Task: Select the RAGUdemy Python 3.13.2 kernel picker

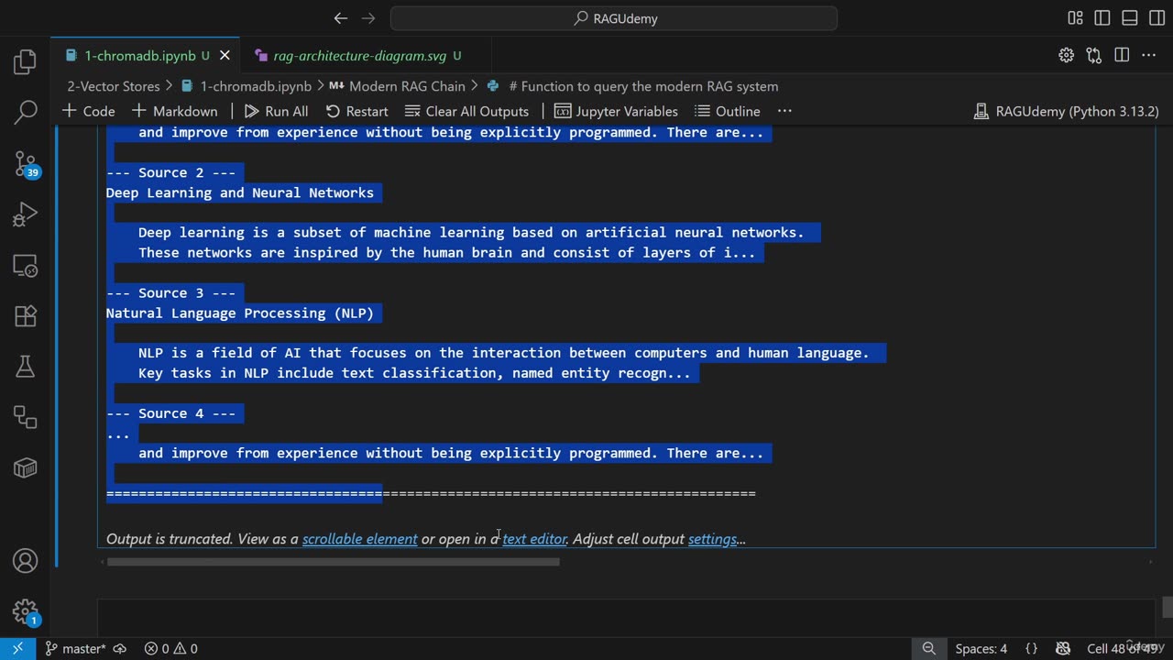Action: click(1066, 111)
